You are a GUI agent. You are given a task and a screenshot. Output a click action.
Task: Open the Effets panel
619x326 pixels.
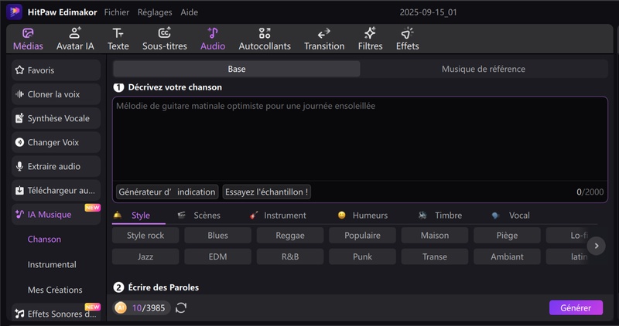[x=407, y=33]
